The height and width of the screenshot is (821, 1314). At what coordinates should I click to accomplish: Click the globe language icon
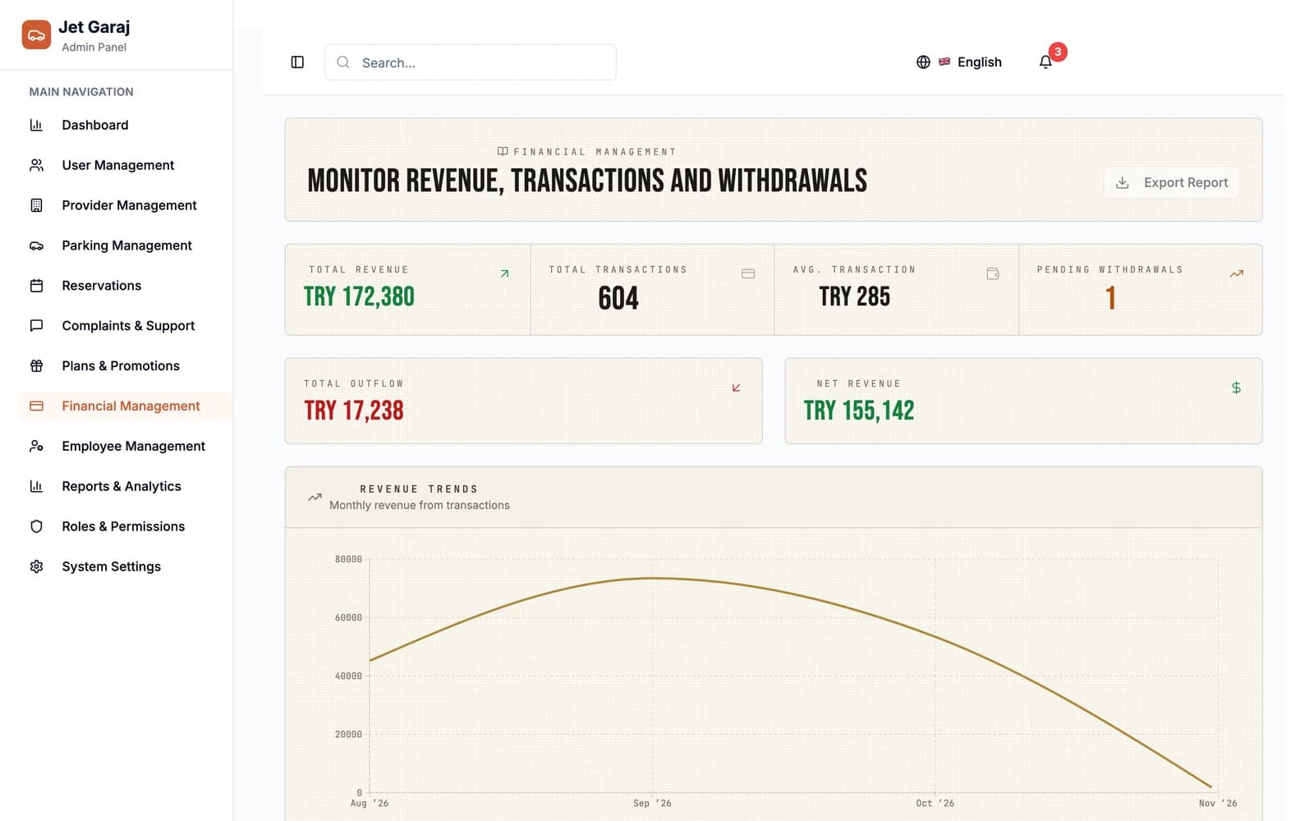[x=923, y=62]
